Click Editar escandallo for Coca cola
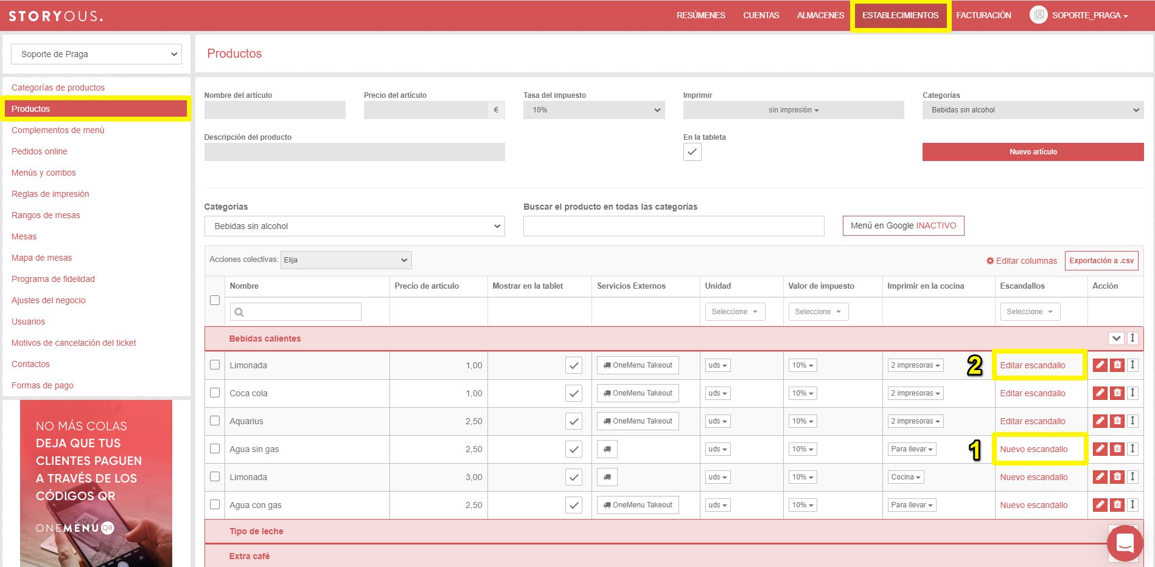Screen dimensions: 1155x567 1032,393
